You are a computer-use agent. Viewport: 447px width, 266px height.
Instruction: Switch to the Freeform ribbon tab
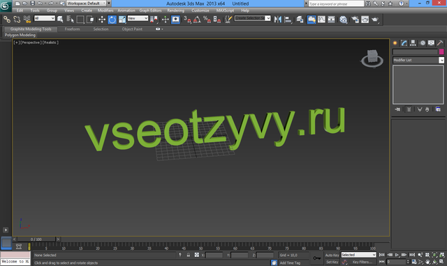(x=72, y=29)
